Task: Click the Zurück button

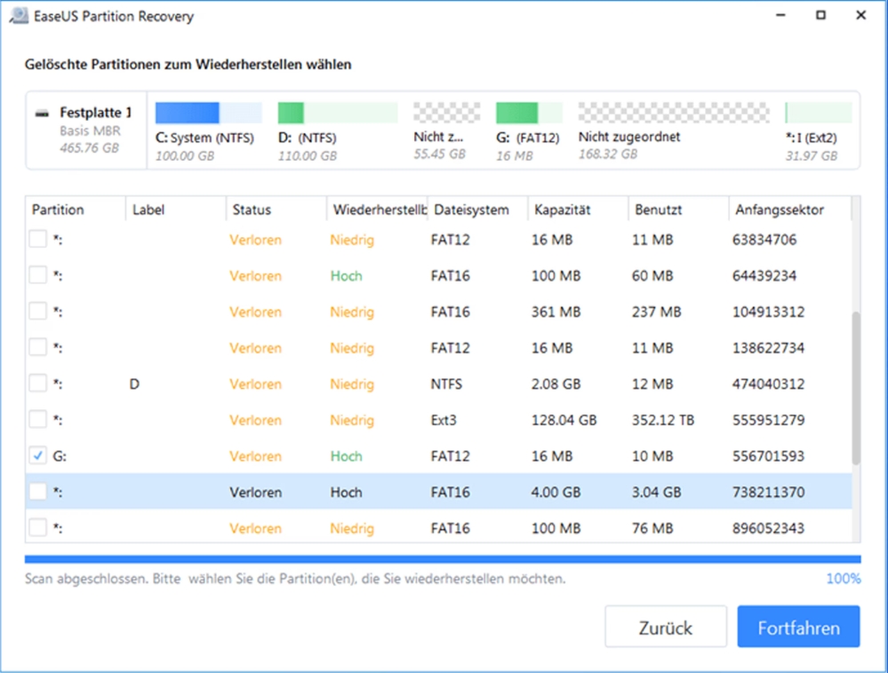Action: [x=665, y=628]
